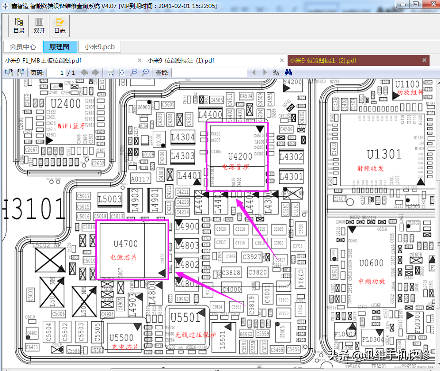Click the C5605 capacitor label
The image size is (440, 371).
pyautogui.click(x=168, y=105)
